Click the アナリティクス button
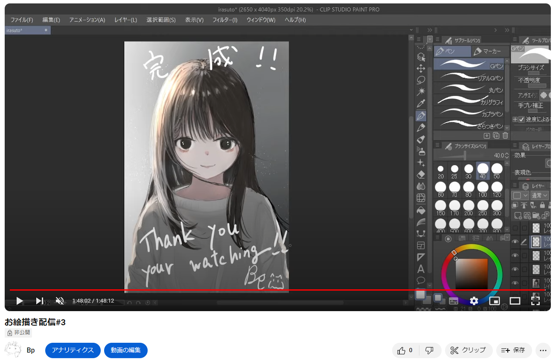Image resolution: width=553 pixels, height=359 pixels. click(73, 350)
